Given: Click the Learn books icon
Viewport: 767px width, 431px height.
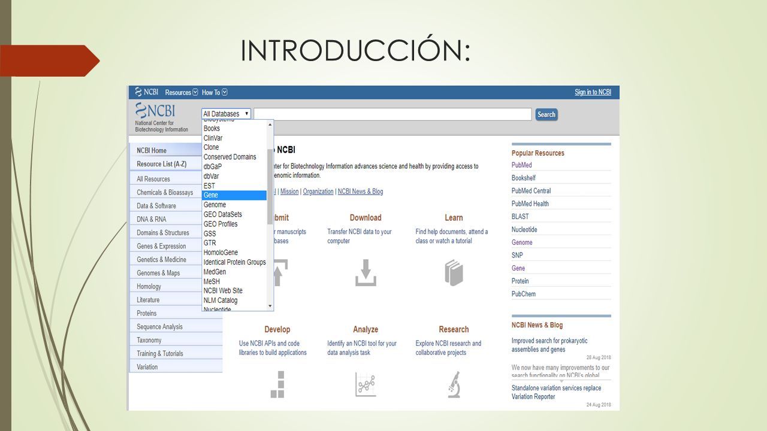Looking at the screenshot, I should tap(454, 272).
